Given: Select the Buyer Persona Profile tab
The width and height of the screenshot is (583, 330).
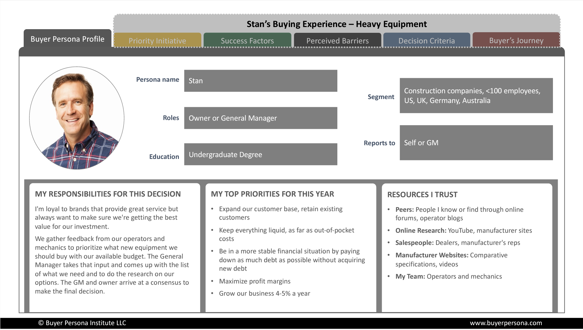Looking at the screenshot, I should point(67,39).
